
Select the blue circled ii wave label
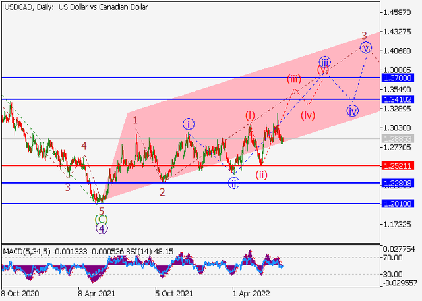click(233, 183)
